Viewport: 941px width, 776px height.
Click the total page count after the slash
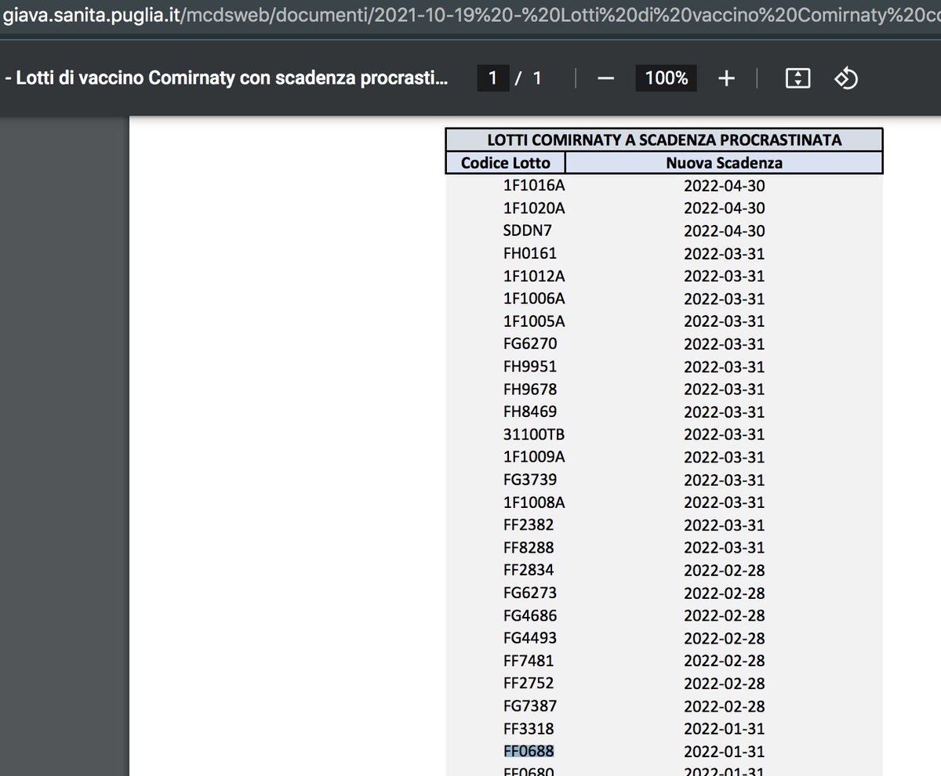(537, 78)
